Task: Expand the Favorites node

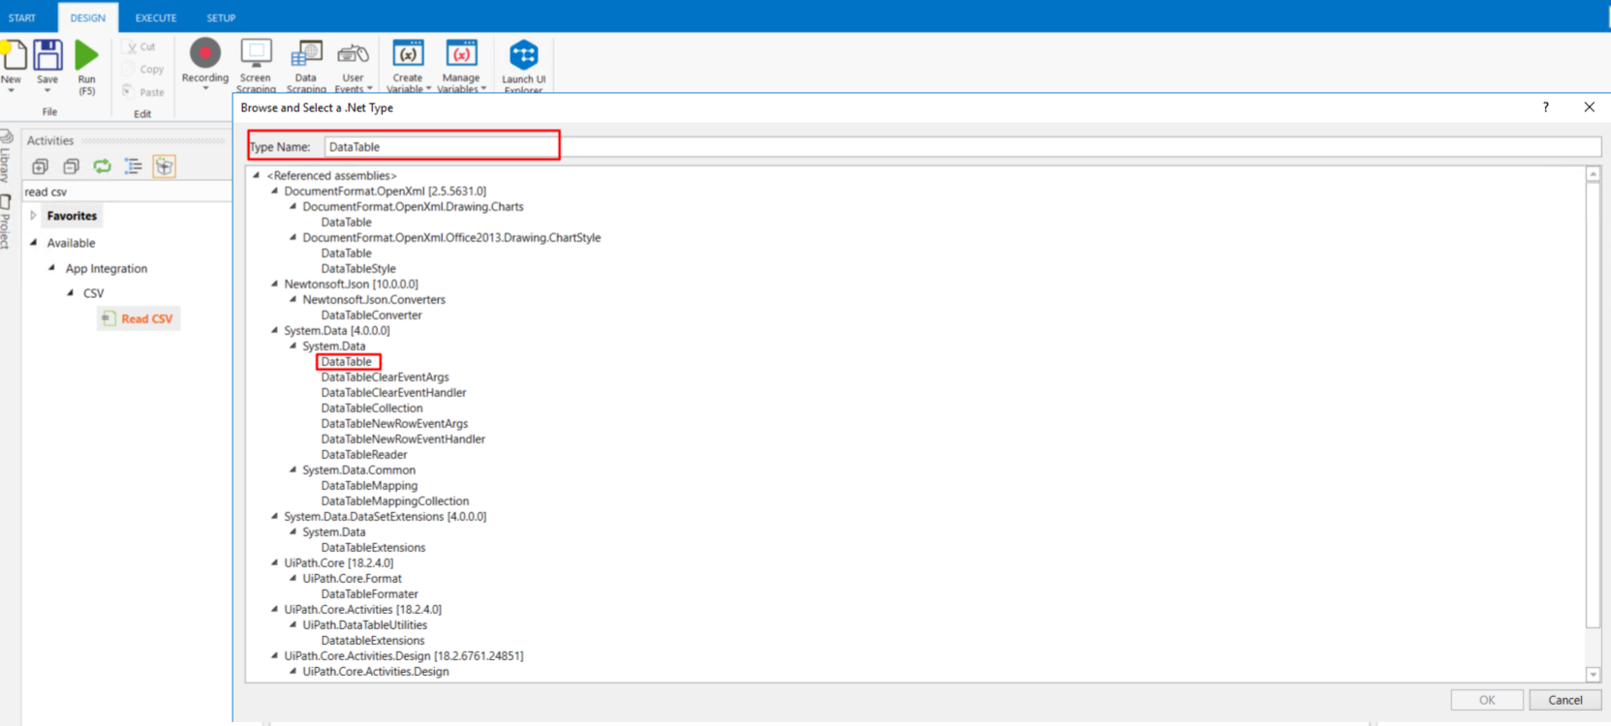Action: click(x=33, y=216)
